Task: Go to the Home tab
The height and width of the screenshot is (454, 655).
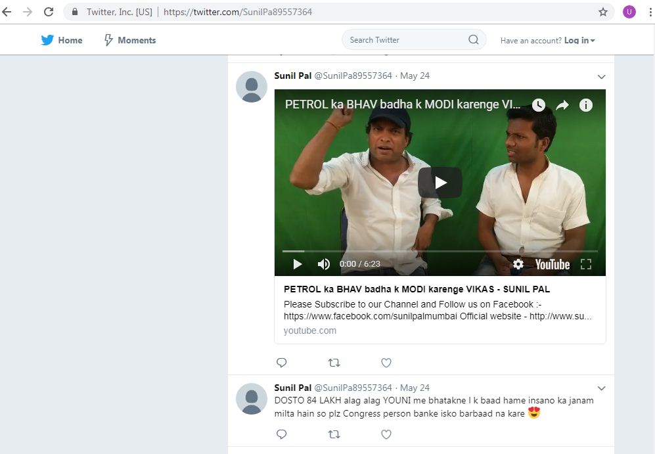Action: [x=62, y=40]
